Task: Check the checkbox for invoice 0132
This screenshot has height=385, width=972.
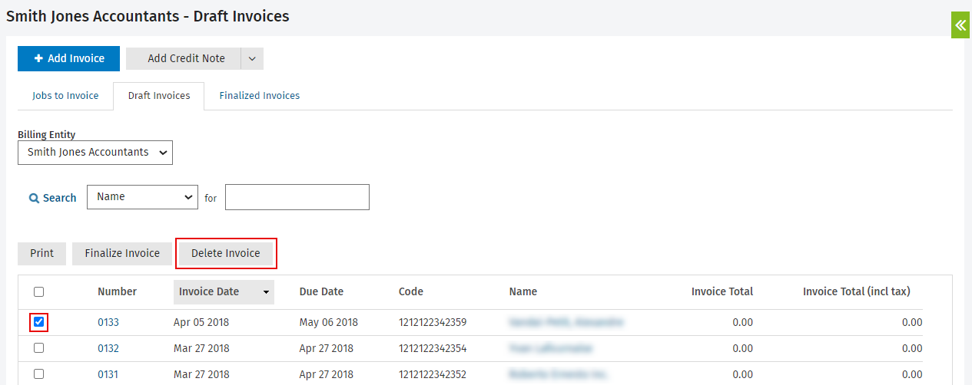Action: (x=39, y=348)
